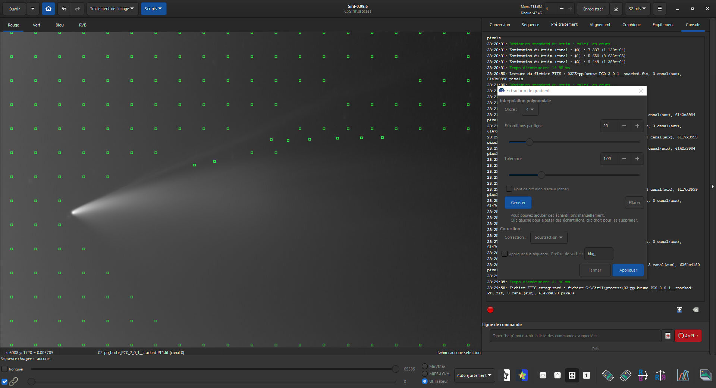
Task: Open the Auto ajustement dropdown
Action: point(474,375)
